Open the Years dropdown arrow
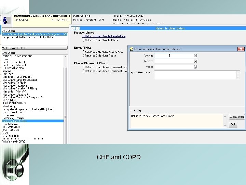 point(195,67)
